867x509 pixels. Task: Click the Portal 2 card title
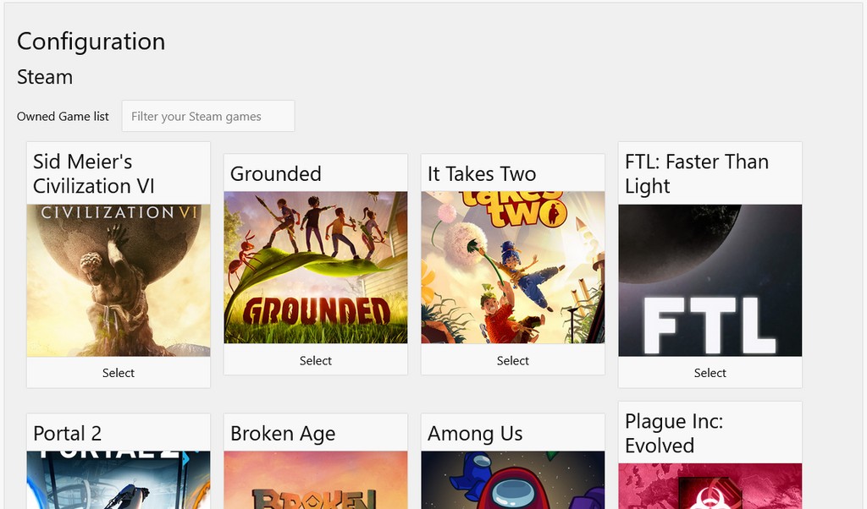click(x=68, y=434)
